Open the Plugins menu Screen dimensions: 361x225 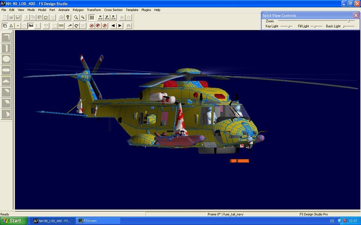146,10
